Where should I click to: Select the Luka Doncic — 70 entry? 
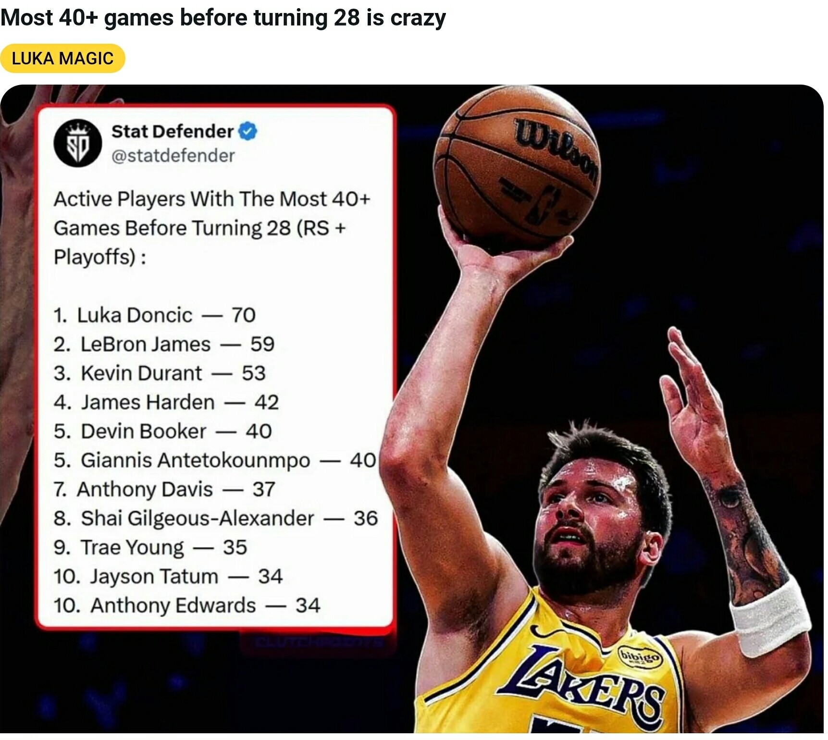154,315
